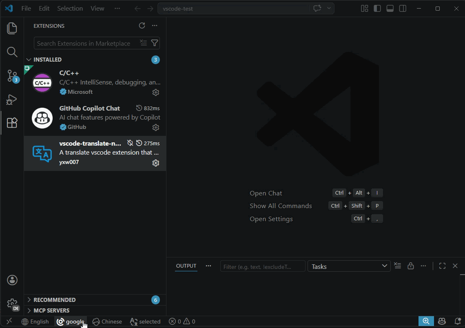Toggle the secondary side bar
Viewport: 465px width, 328px height.
(x=403, y=8)
